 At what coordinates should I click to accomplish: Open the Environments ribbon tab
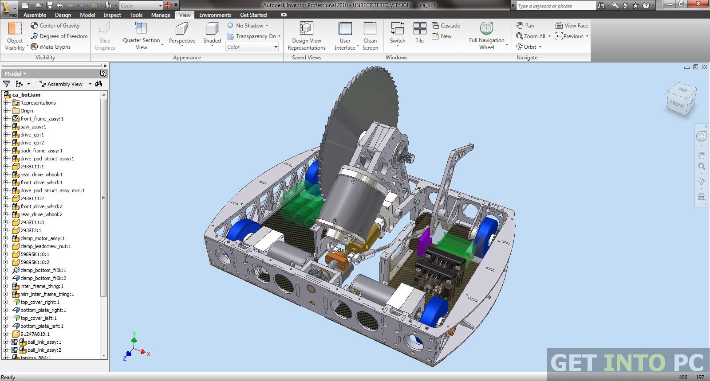pyautogui.click(x=215, y=15)
